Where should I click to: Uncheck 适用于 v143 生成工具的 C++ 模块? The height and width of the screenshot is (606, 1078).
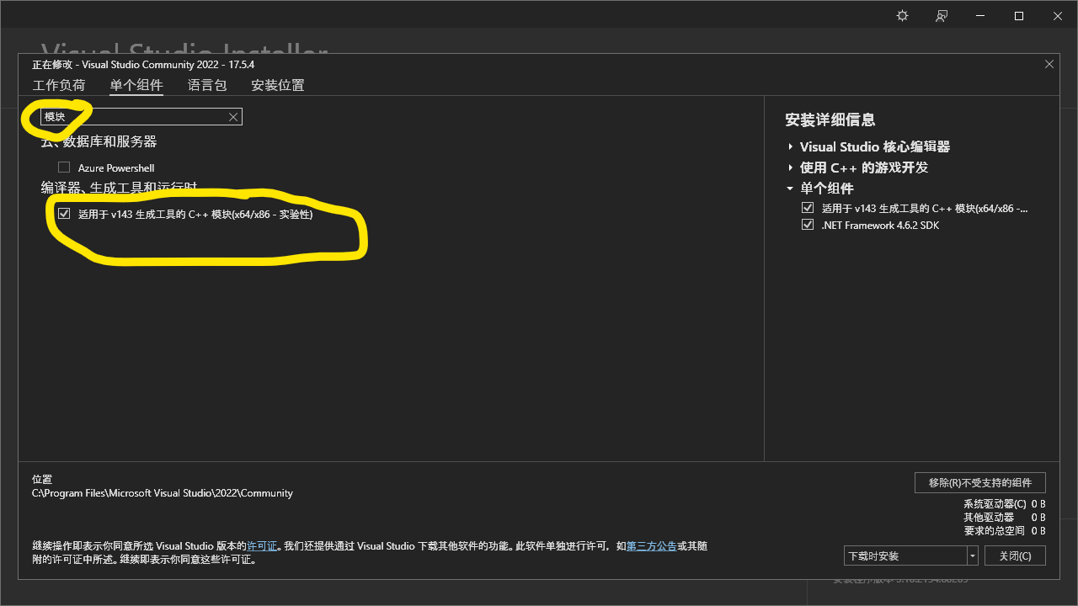(x=64, y=213)
